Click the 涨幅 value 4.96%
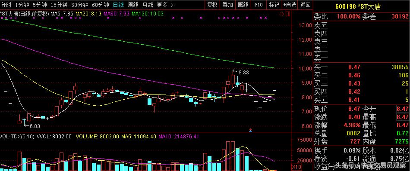This screenshot has height=171, width=410. 352,125
